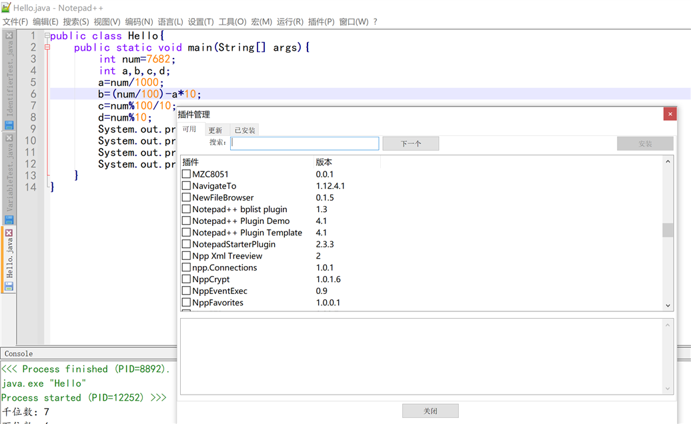Click description box scrollbar up arrow

coord(668,325)
